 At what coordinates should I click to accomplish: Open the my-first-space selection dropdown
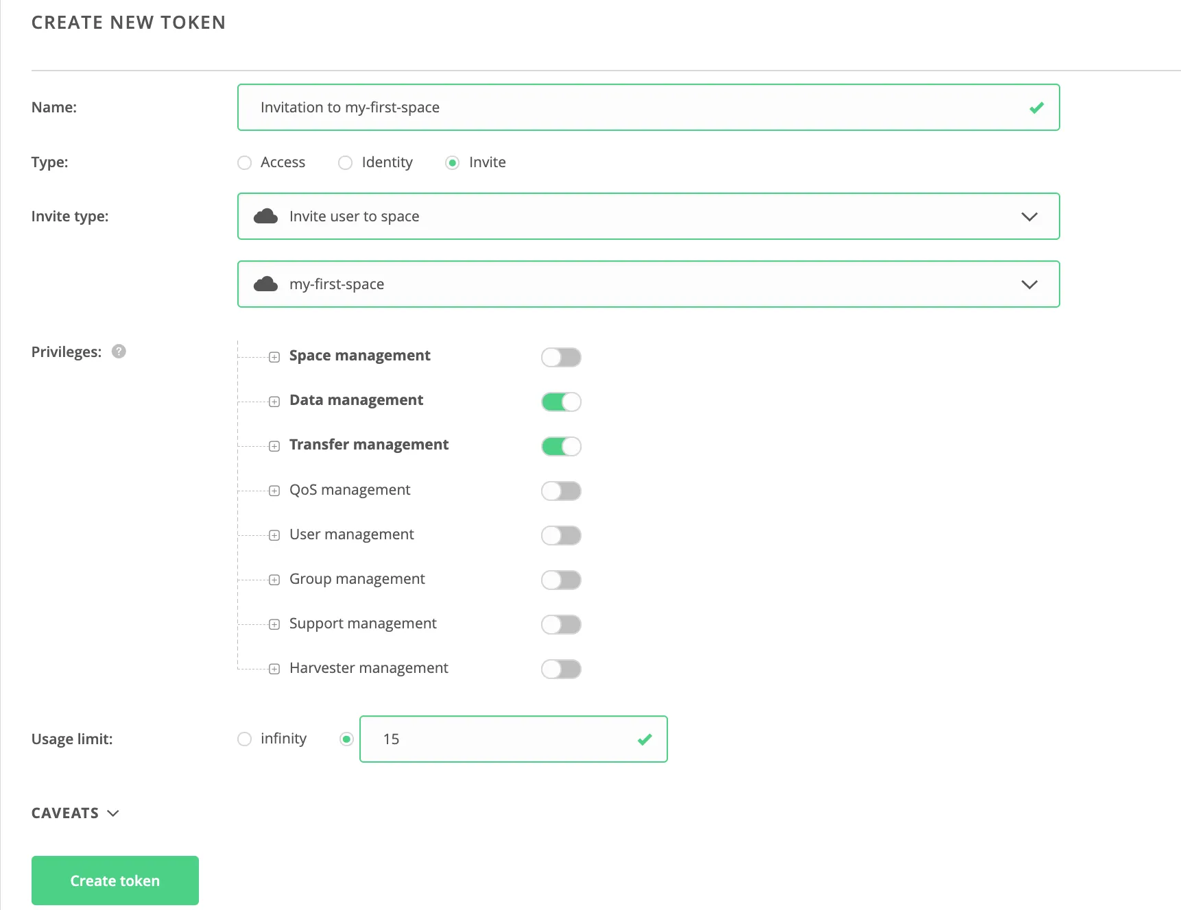tap(1029, 284)
